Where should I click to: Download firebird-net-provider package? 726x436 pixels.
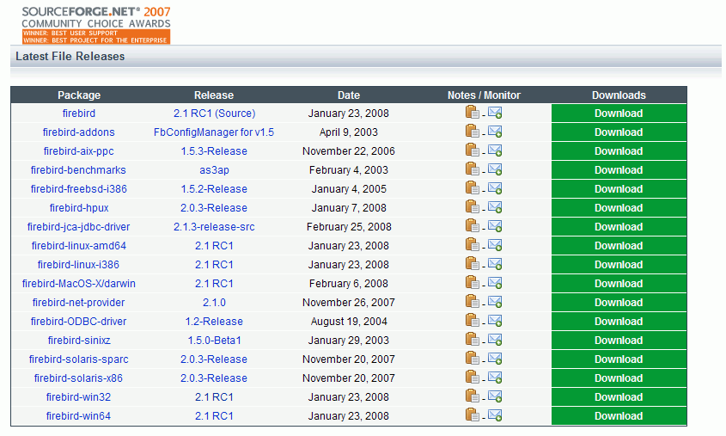click(x=619, y=302)
